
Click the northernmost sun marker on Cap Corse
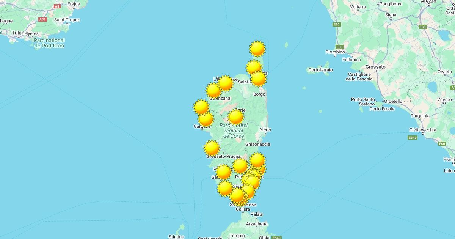pos(257,49)
